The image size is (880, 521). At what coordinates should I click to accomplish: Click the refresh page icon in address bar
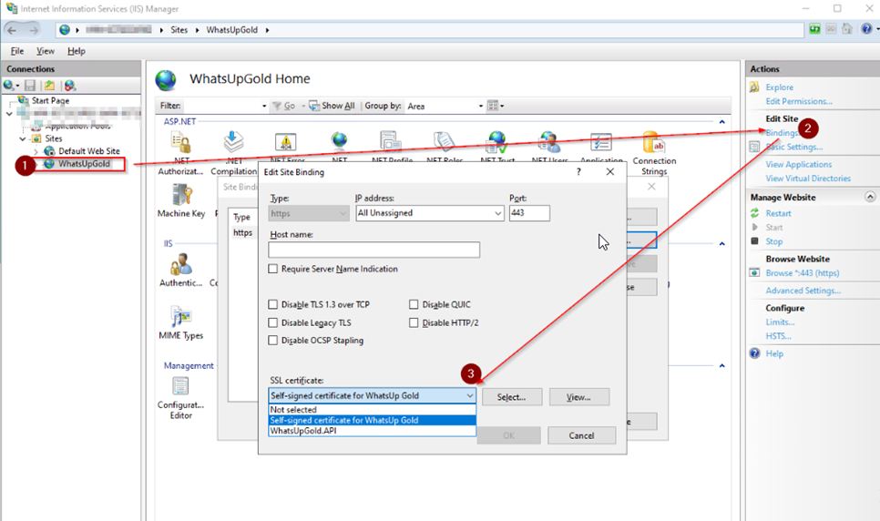814,28
